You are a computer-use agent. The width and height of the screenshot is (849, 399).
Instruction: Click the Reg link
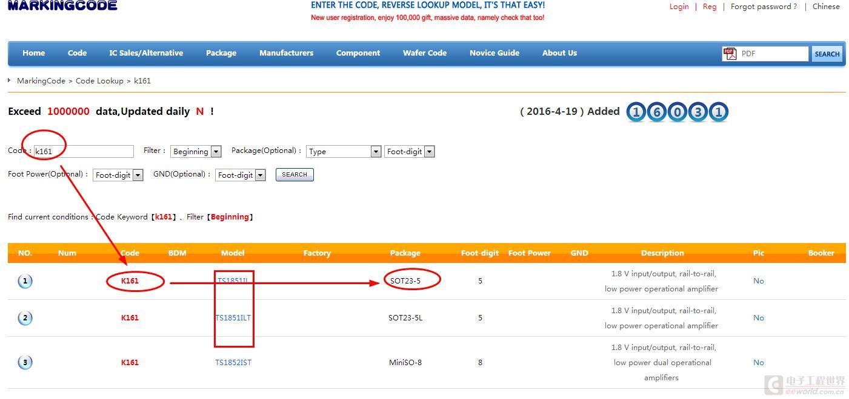[710, 7]
